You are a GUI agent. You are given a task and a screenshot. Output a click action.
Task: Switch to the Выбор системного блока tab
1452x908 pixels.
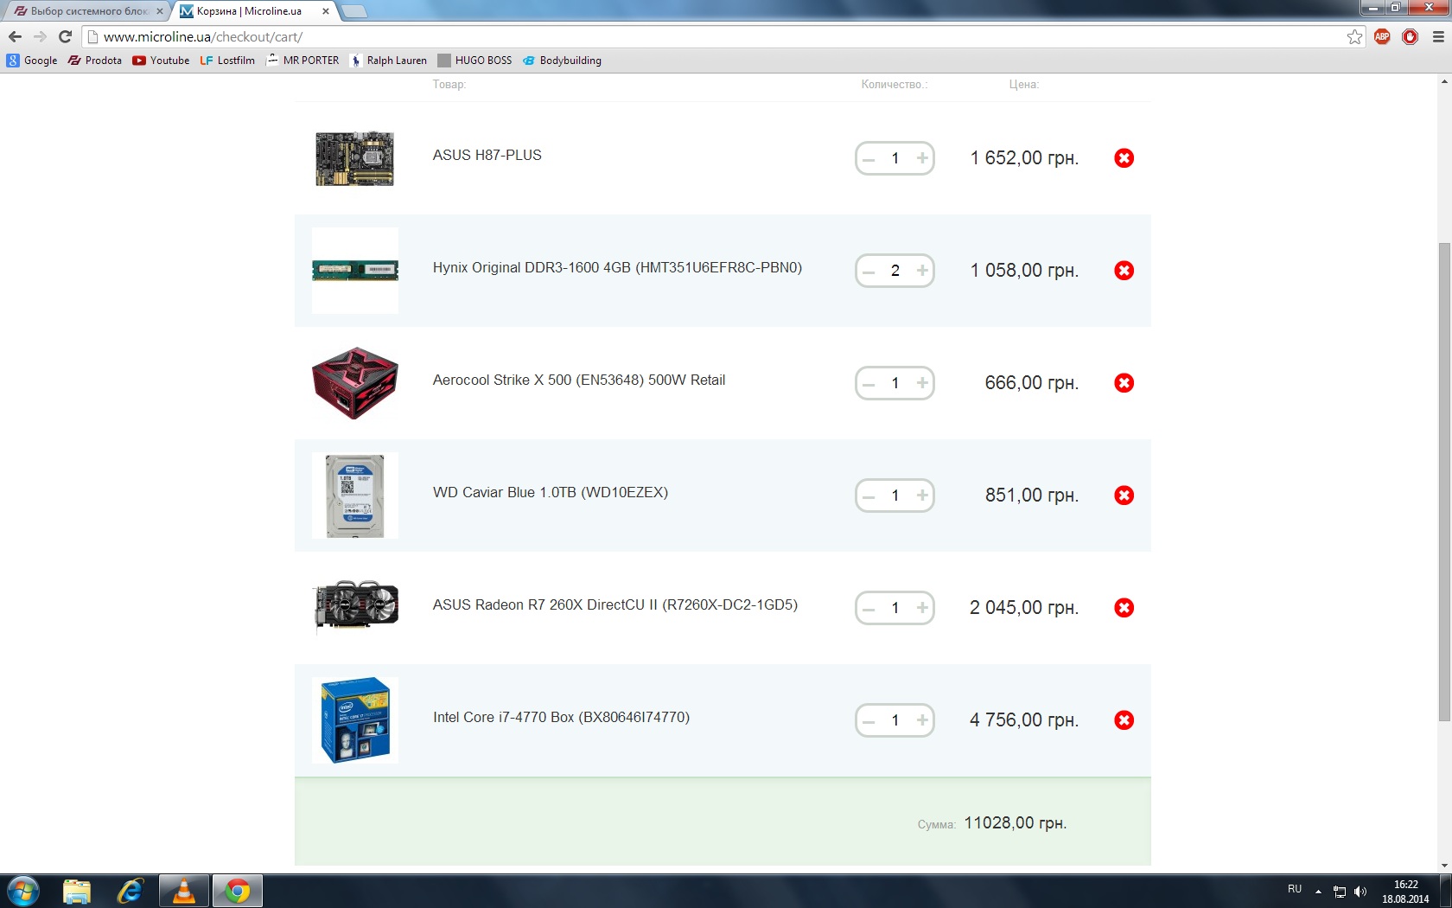coord(87,11)
